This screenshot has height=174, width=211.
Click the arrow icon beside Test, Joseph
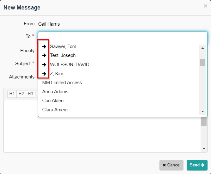click(x=44, y=55)
